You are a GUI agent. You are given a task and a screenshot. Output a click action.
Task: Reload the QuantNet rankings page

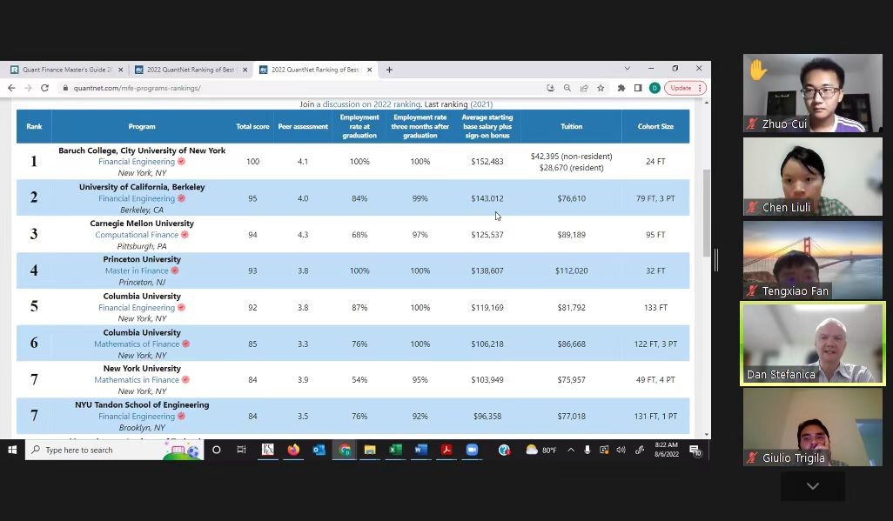[44, 88]
